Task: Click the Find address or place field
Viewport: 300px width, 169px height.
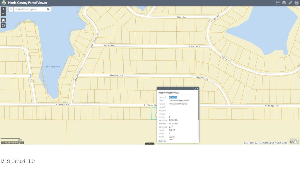Action: click(x=30, y=9)
